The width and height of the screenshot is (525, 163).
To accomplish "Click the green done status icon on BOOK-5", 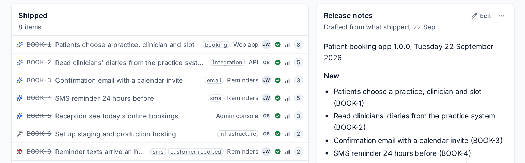I will click(278, 116).
